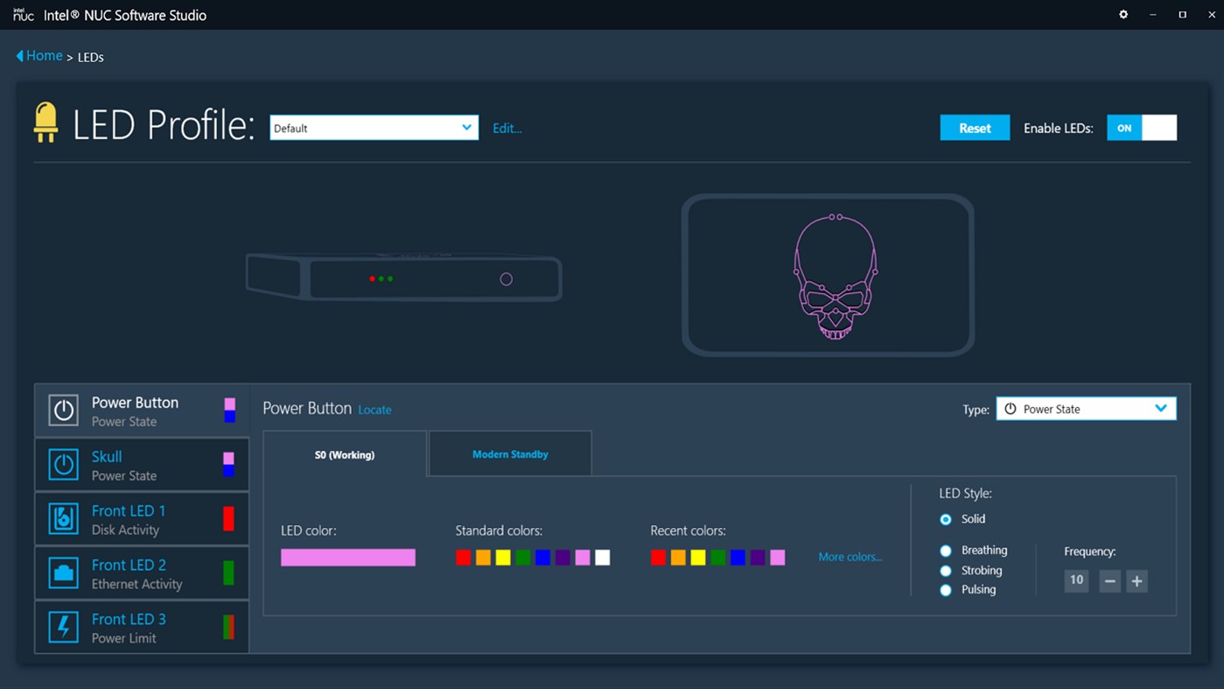1224x689 pixels.
Task: Select the Pulsing LED style option
Action: tap(946, 590)
